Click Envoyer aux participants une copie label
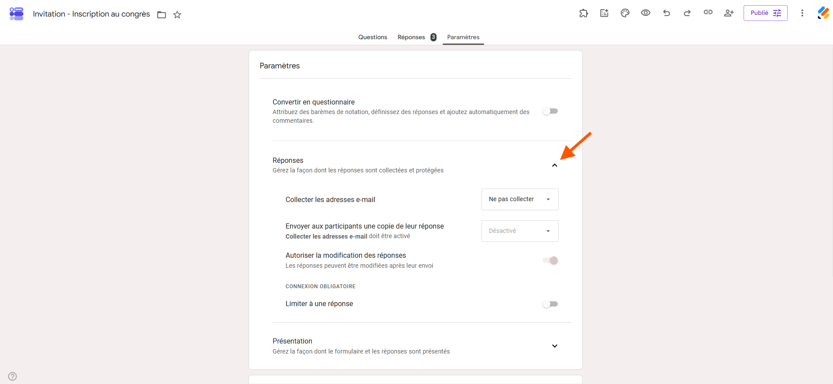The width and height of the screenshot is (833, 384). click(365, 226)
